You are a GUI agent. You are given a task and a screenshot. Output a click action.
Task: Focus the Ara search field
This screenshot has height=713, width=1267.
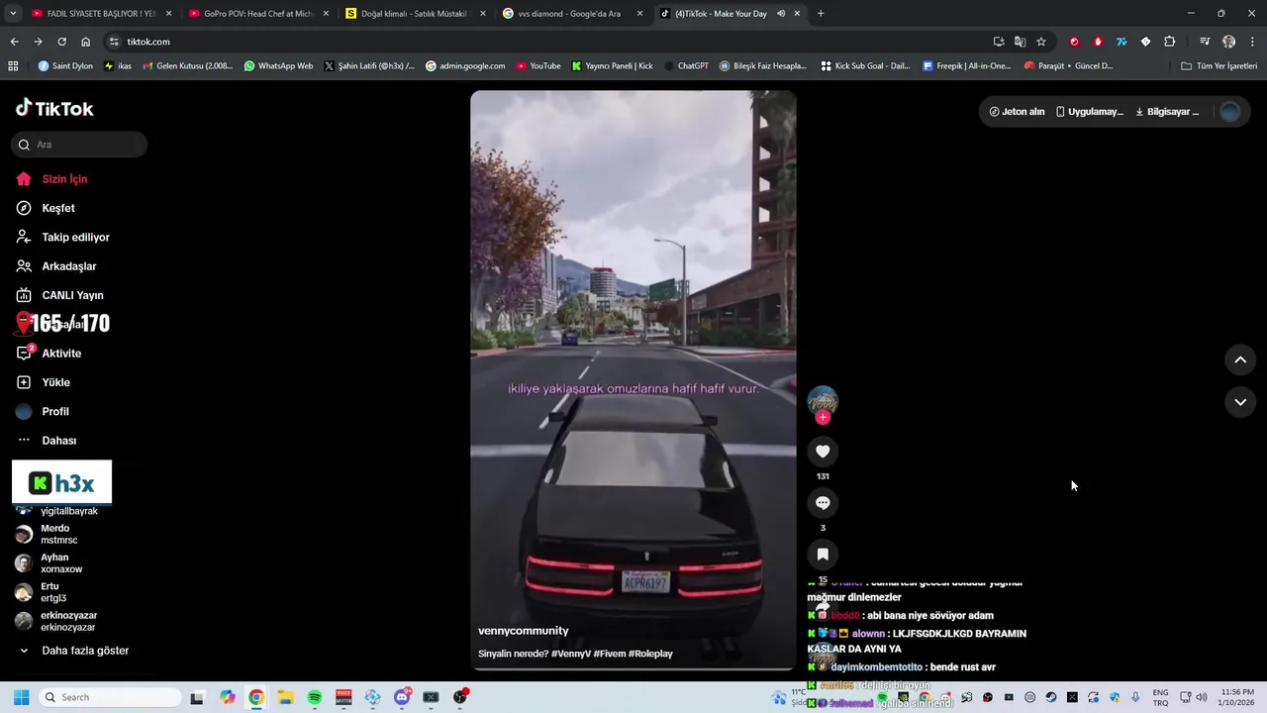[x=79, y=145]
